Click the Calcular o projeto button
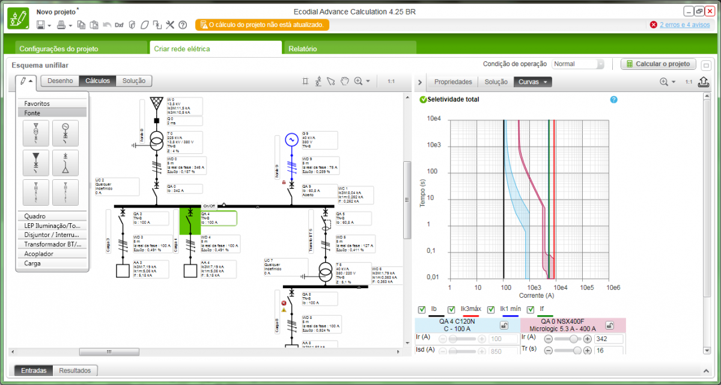The height and width of the screenshot is (385, 721). (658, 64)
